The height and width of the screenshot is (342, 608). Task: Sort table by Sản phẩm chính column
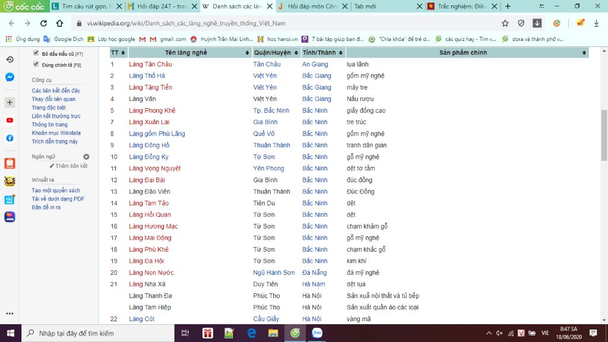tap(467, 52)
